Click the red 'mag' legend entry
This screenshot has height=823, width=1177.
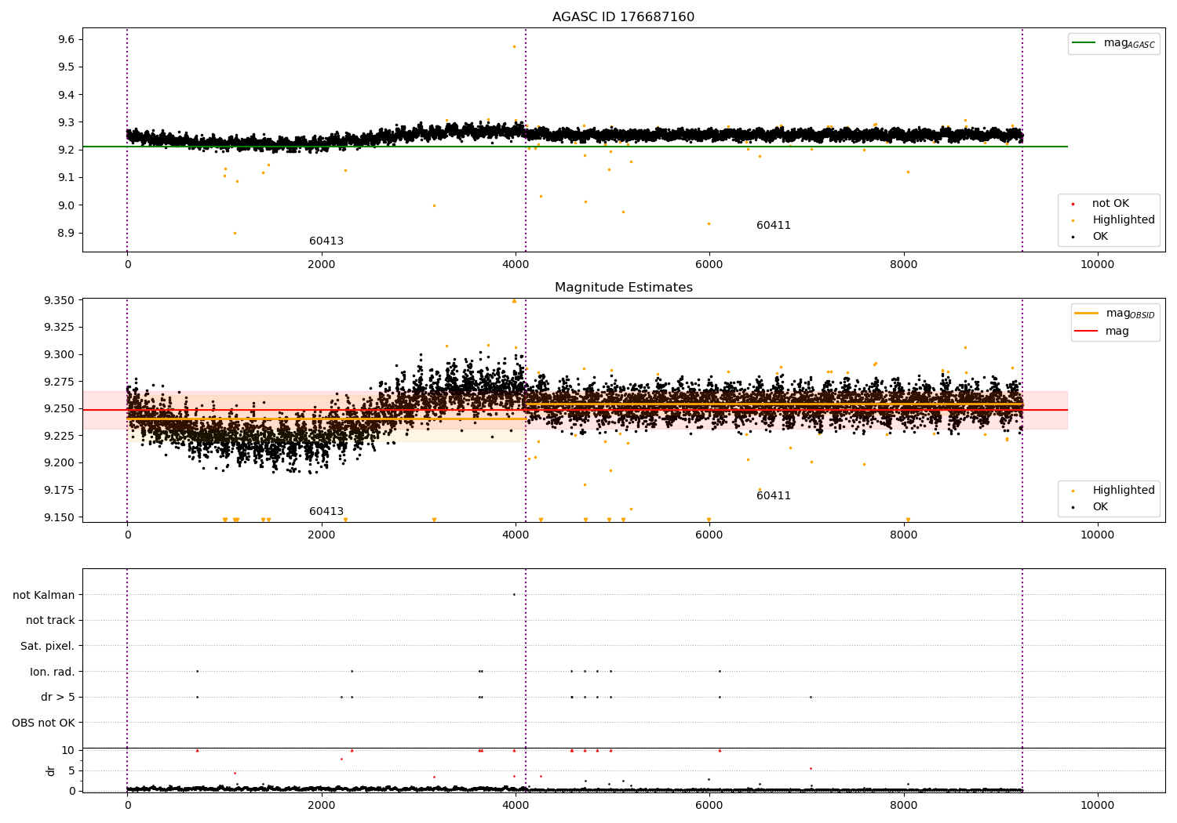pos(1102,332)
